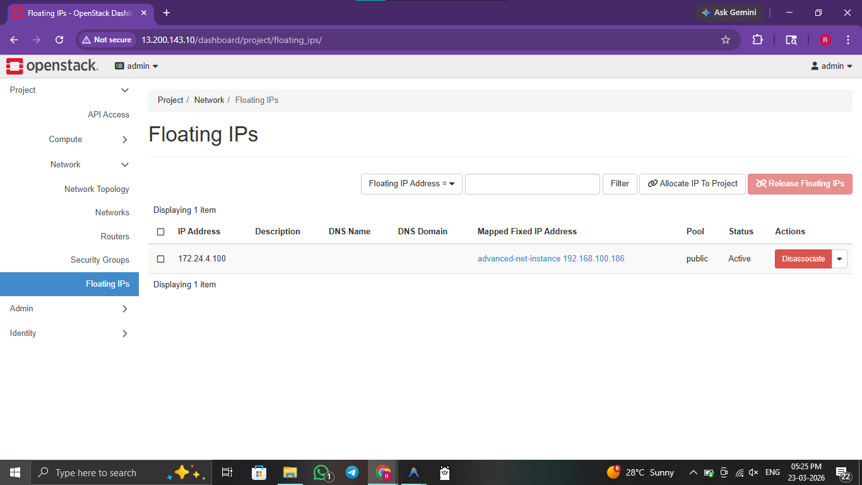Click Ask Gemini button

pyautogui.click(x=730, y=13)
